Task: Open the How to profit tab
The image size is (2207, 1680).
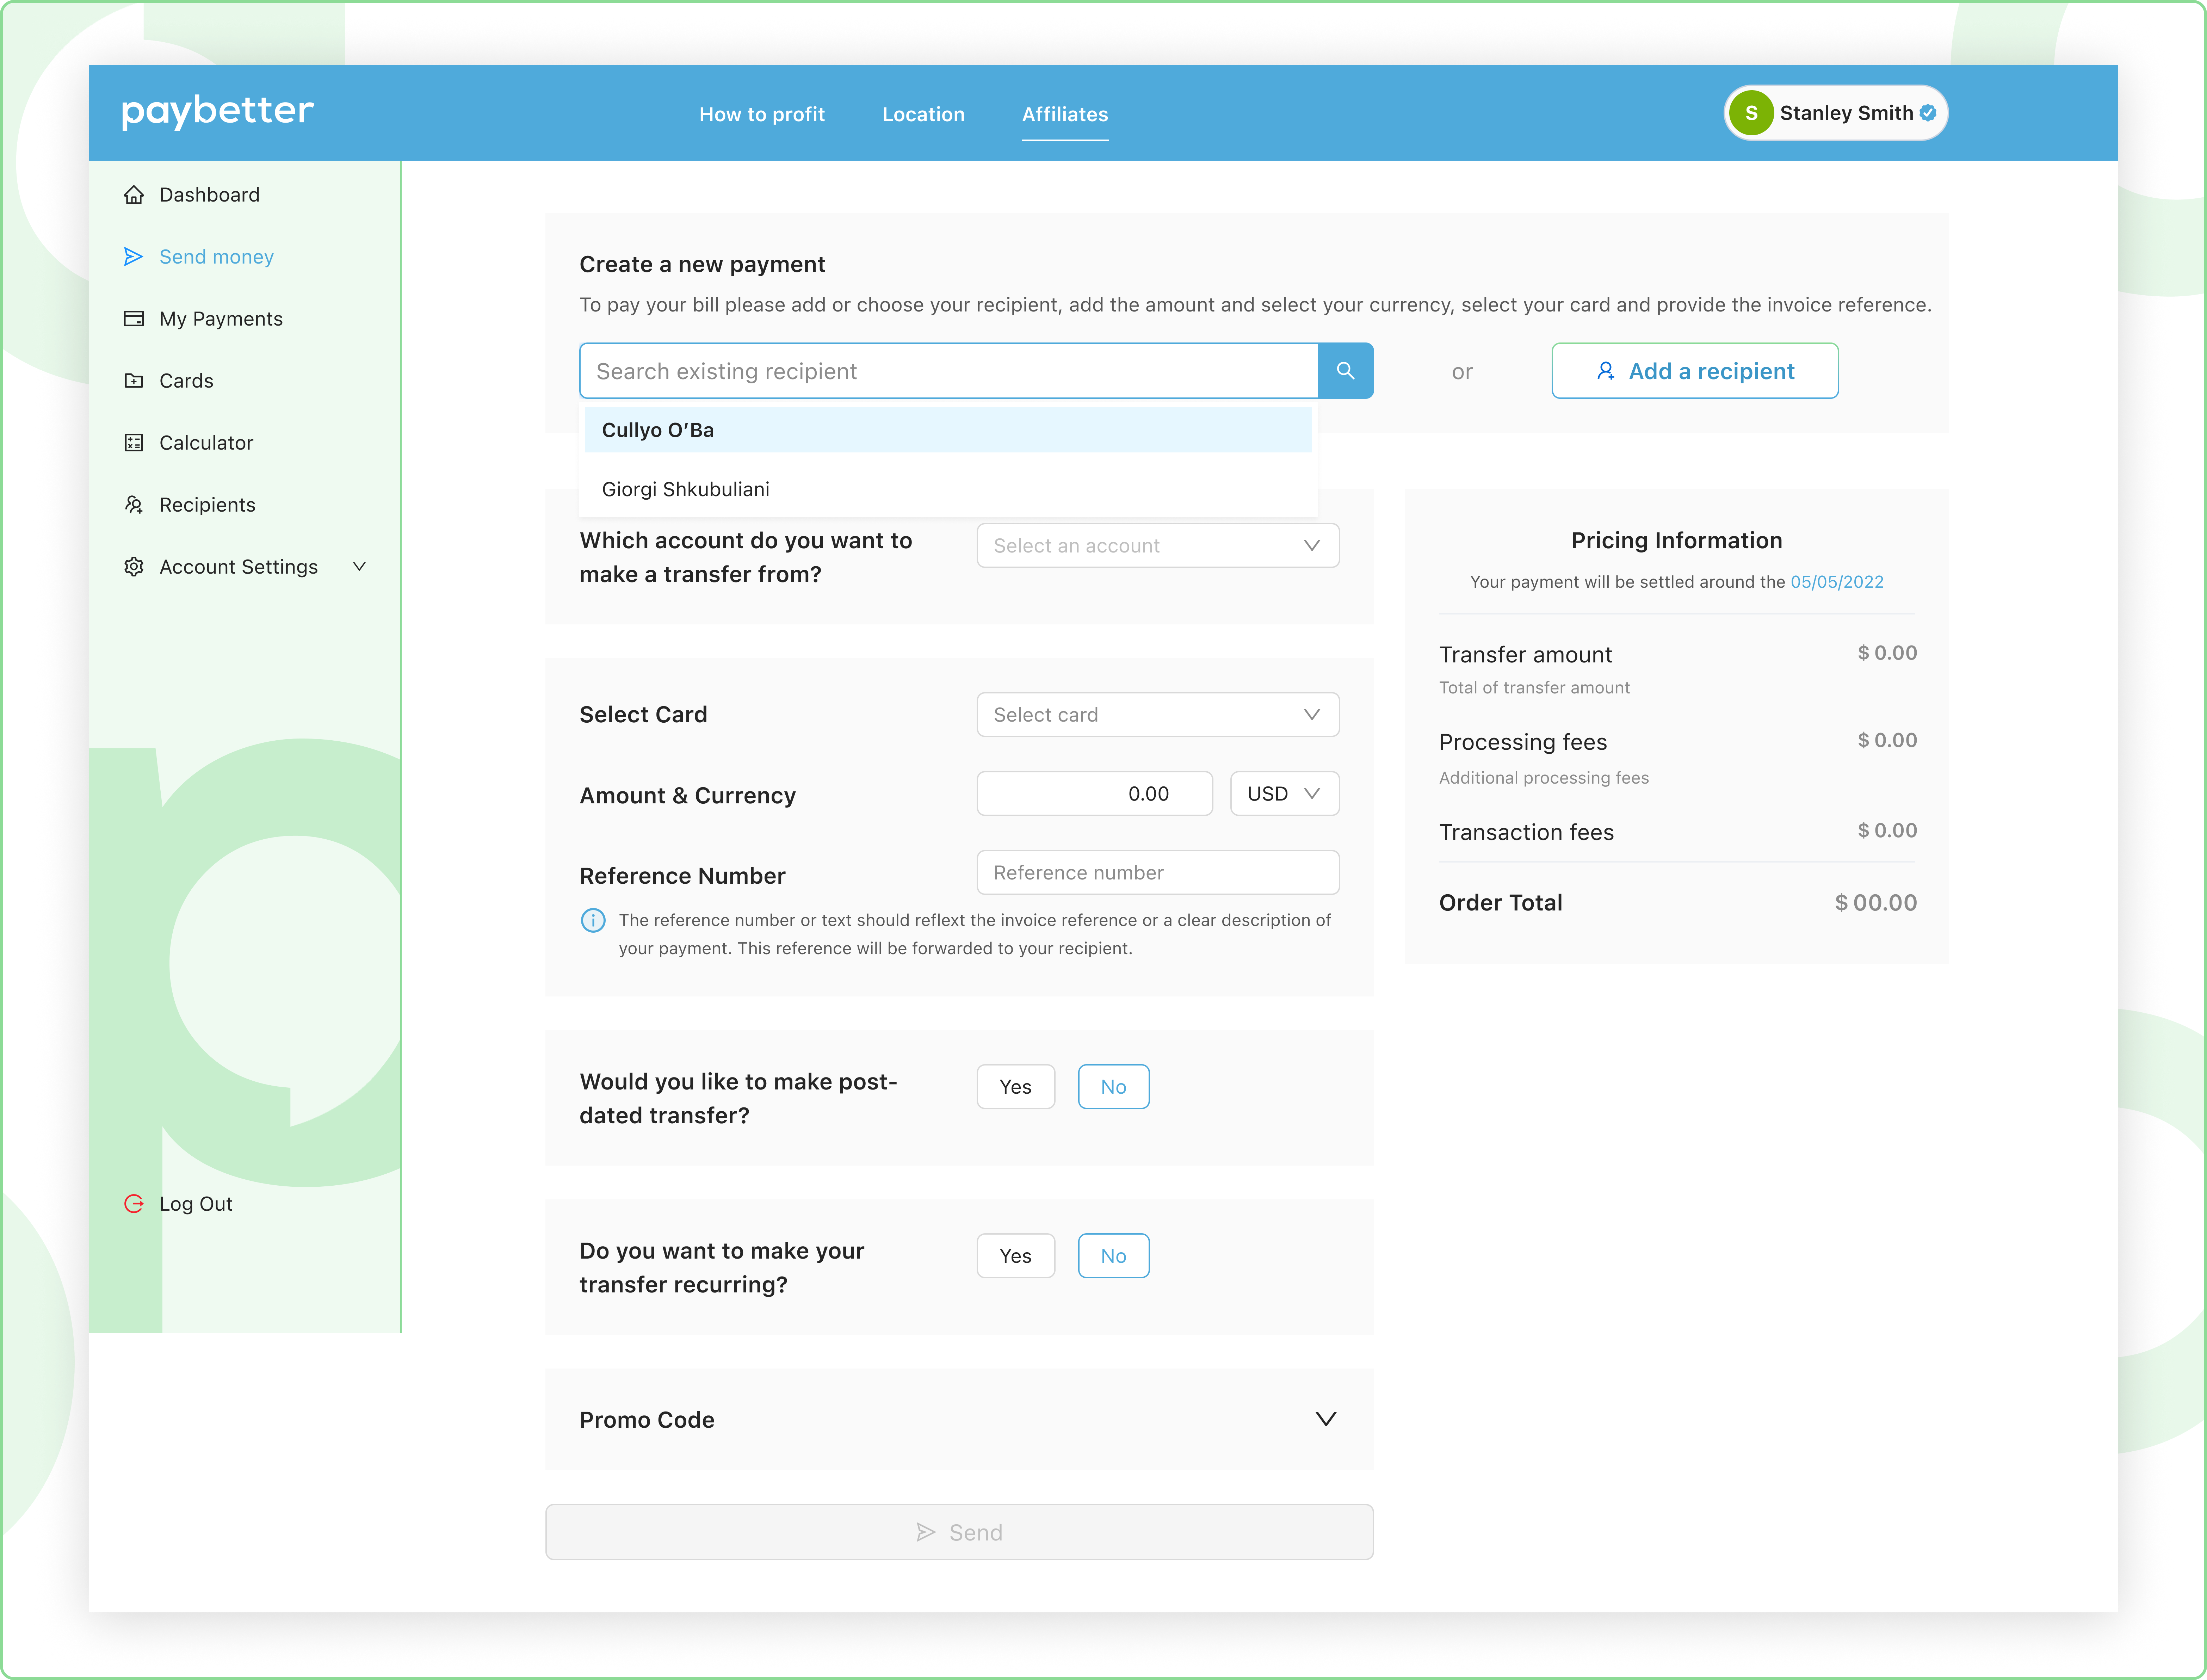Action: pos(762,115)
